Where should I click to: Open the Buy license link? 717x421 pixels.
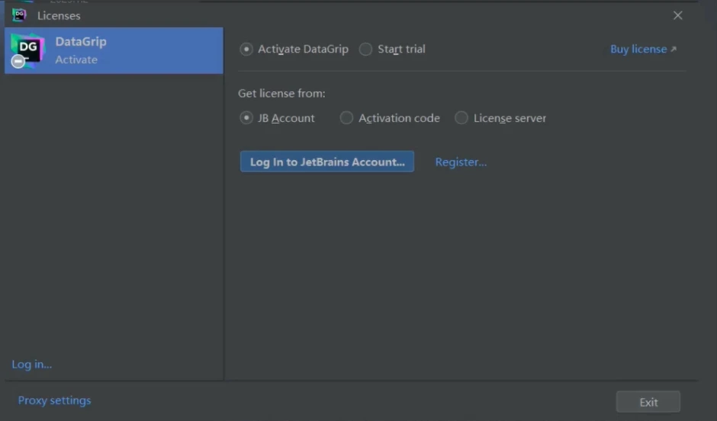tap(643, 49)
